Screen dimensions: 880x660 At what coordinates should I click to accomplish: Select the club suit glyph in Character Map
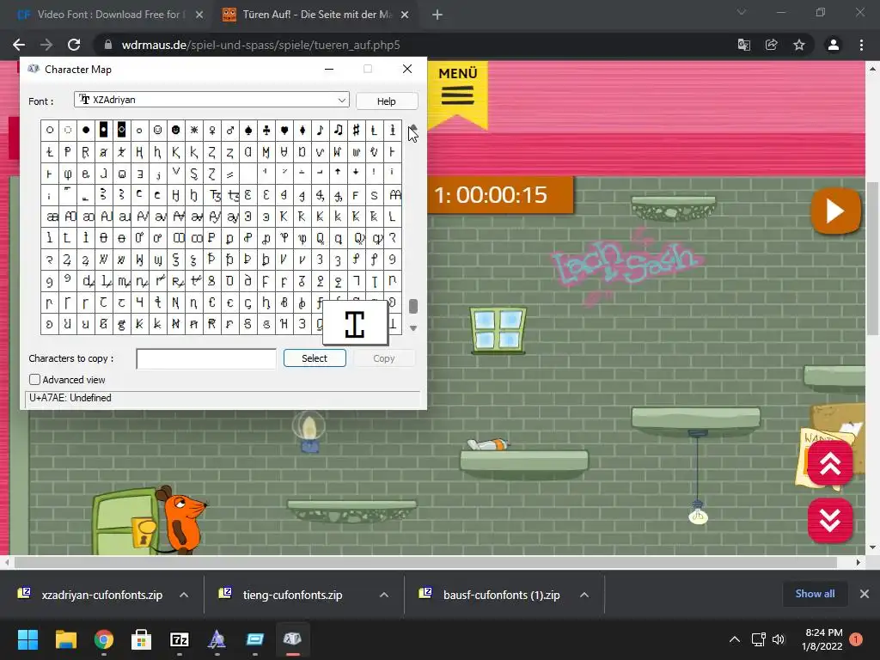coord(266,131)
